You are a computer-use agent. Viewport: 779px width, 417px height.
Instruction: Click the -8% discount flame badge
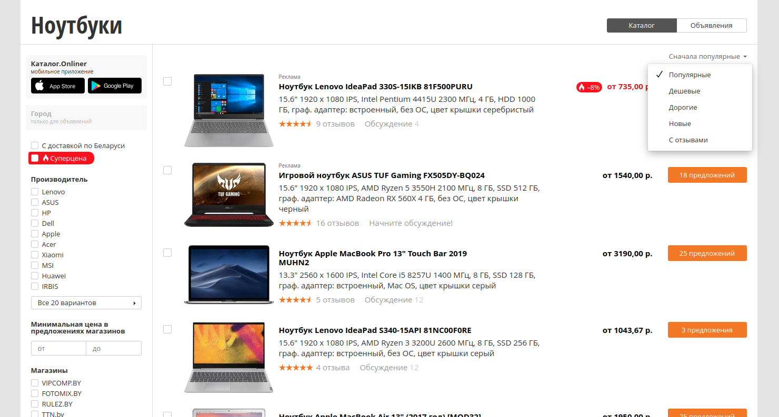[x=589, y=87]
